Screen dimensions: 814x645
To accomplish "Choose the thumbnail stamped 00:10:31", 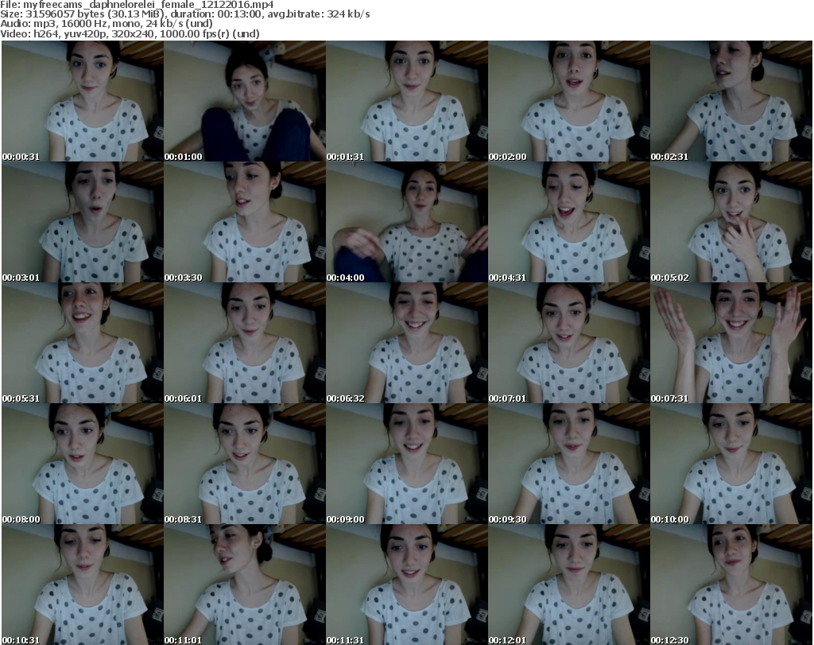I will 83,585.
